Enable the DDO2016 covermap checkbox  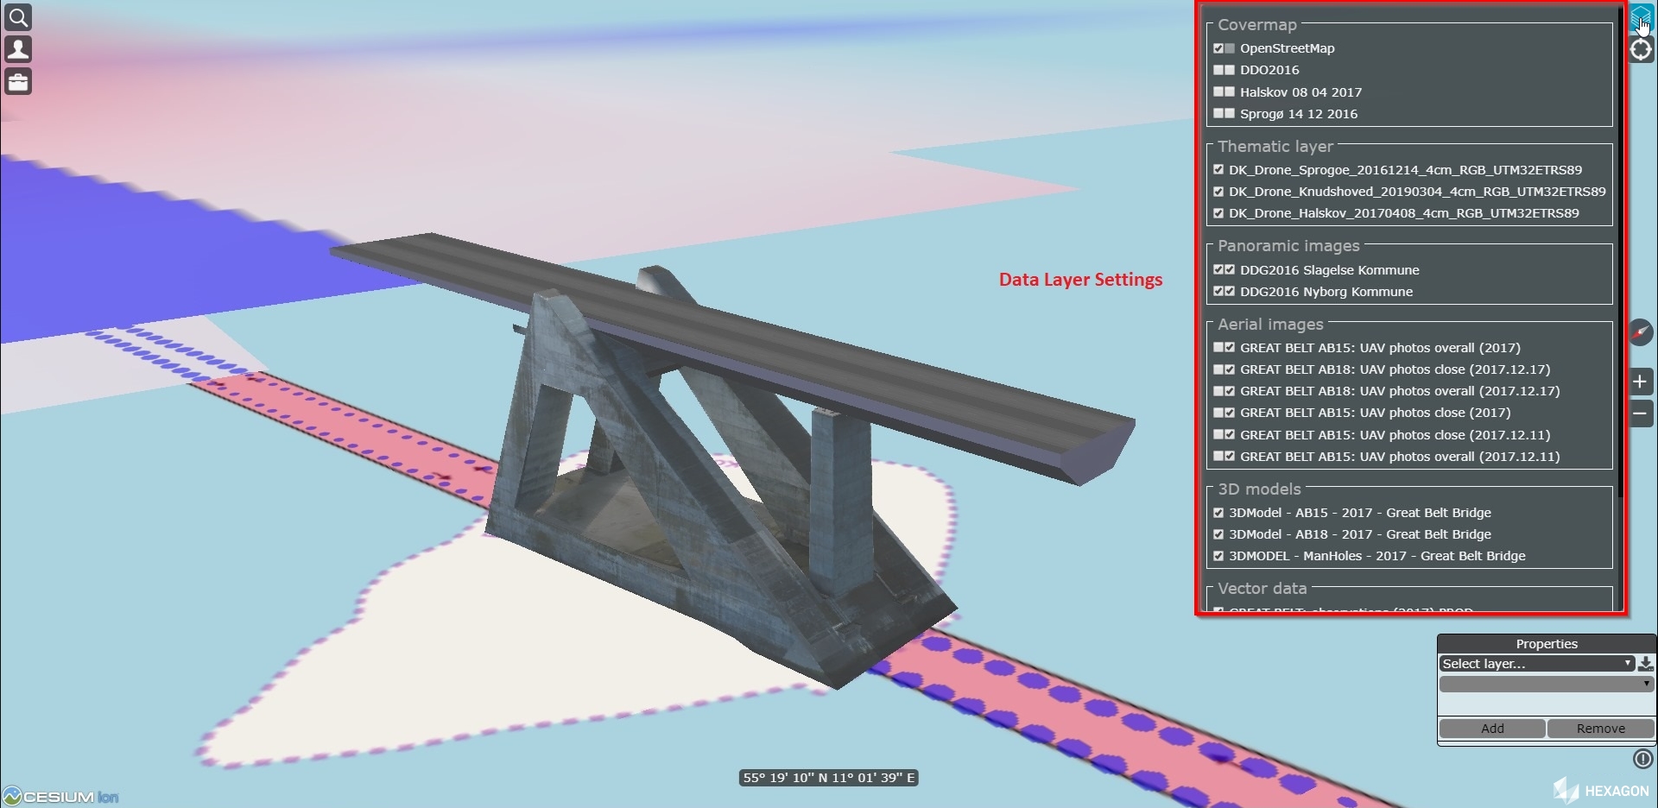coord(1218,70)
